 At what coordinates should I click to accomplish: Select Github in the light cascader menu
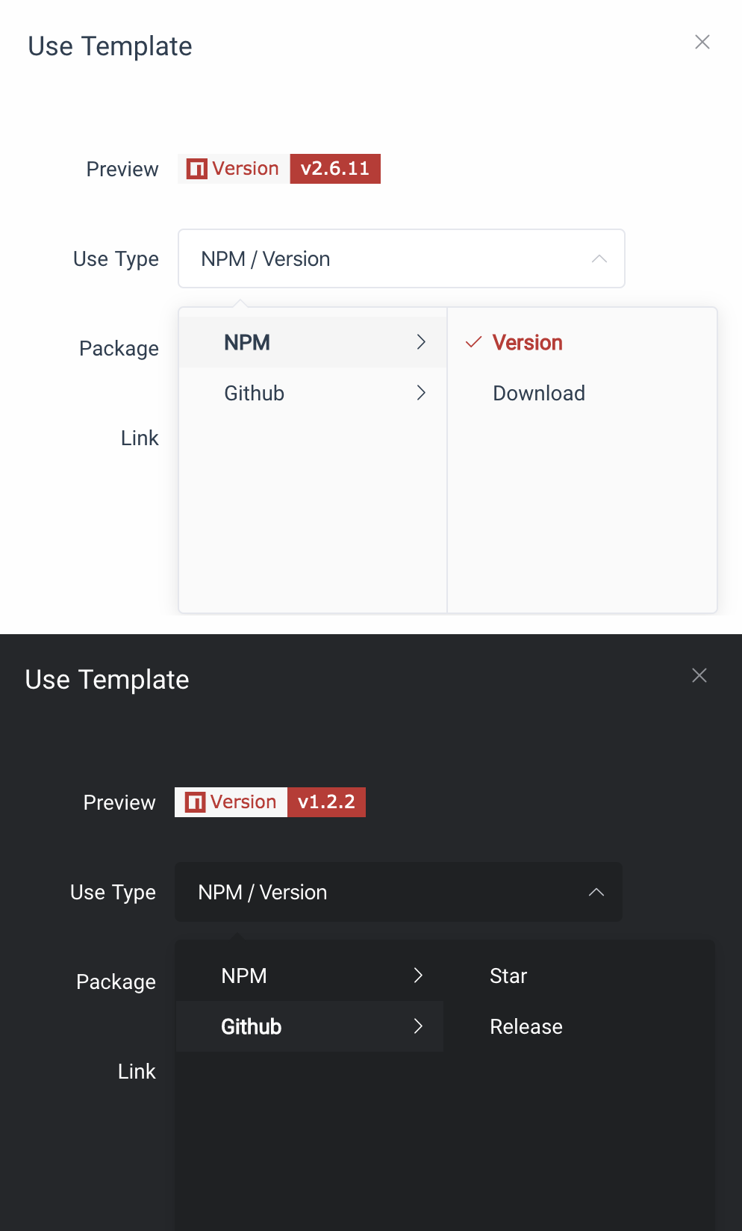pyautogui.click(x=254, y=393)
